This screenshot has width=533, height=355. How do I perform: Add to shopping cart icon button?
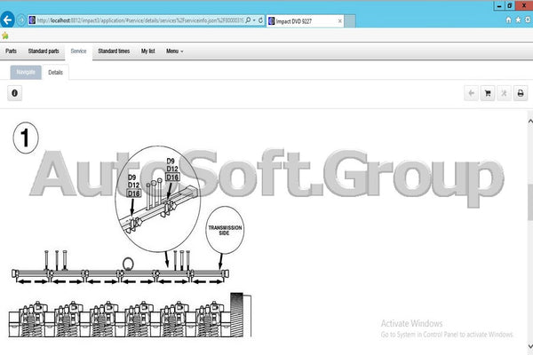click(x=488, y=93)
